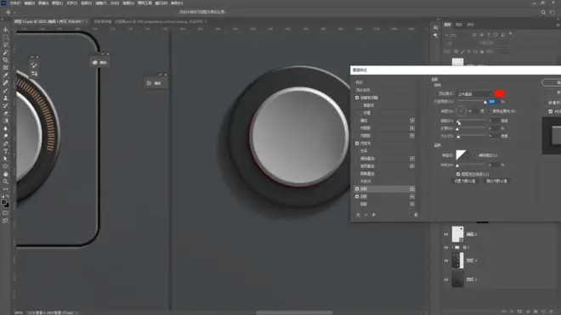Open the contour picker dropdown
561x315 pixels.
point(467,155)
